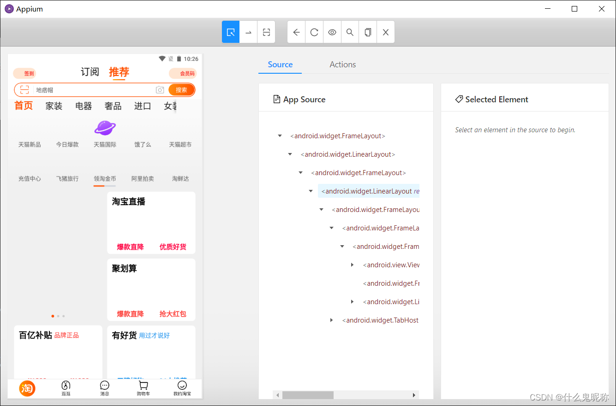Tap the 会员码 button in the phone view
616x406 pixels.
click(183, 73)
